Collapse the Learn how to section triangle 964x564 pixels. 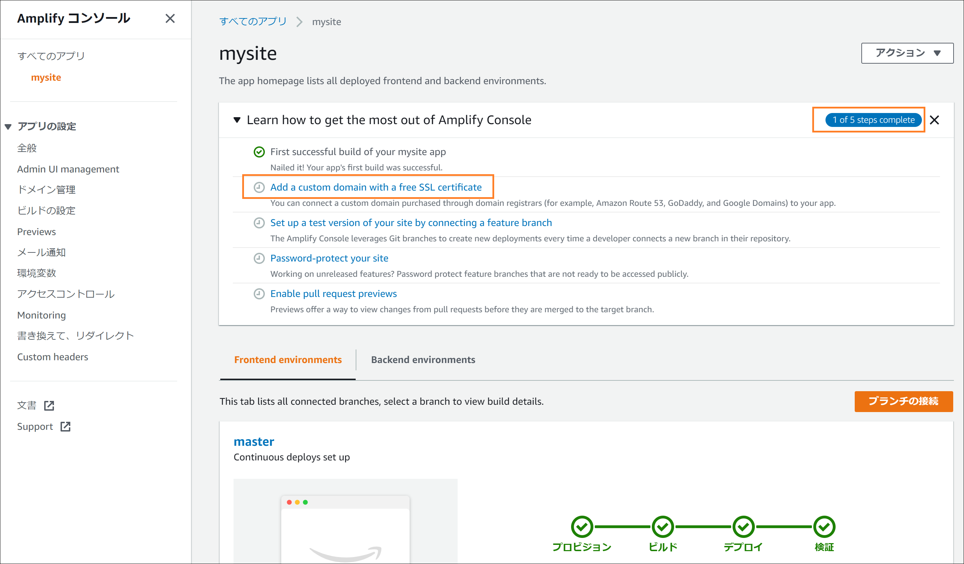coord(237,120)
